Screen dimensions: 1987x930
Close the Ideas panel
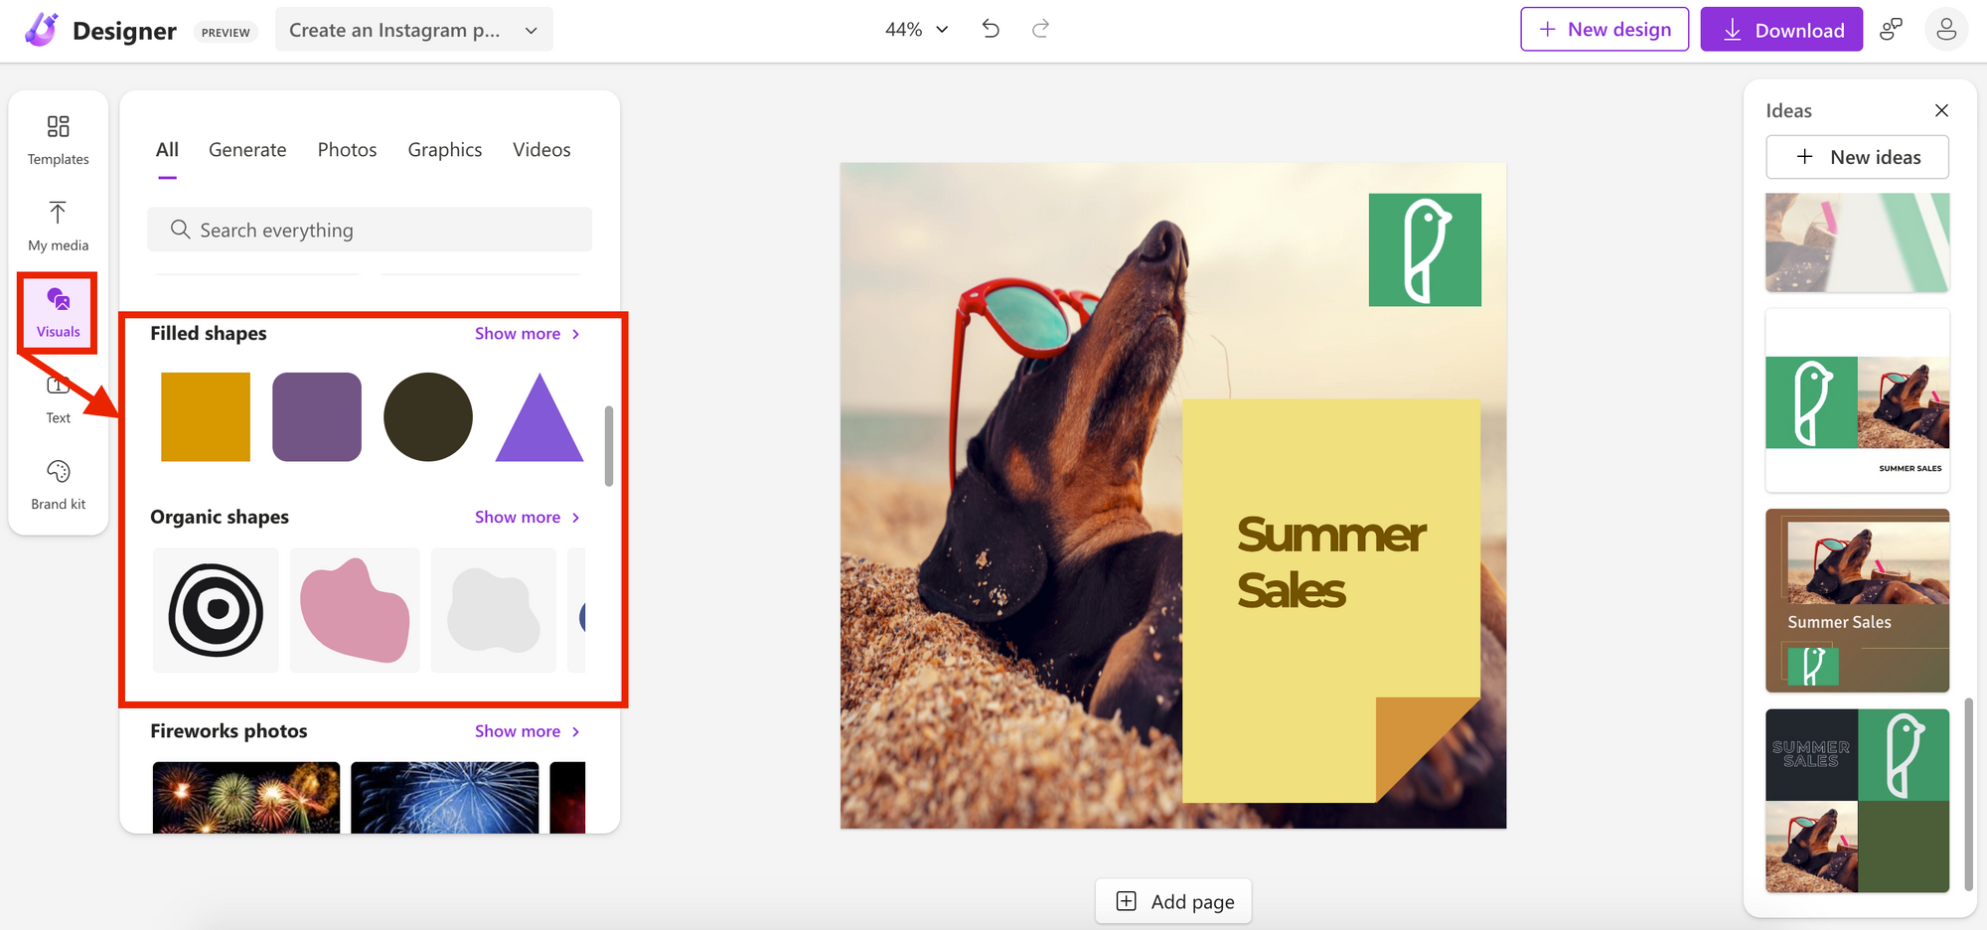pyautogui.click(x=1941, y=110)
